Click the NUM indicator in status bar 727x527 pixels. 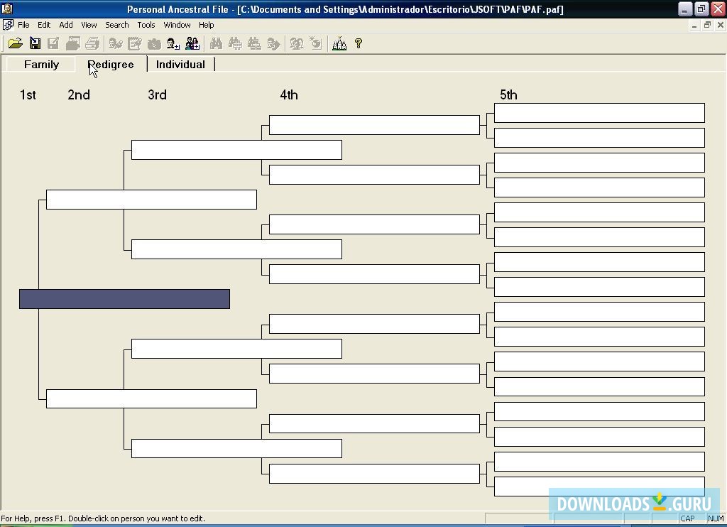[716, 518]
